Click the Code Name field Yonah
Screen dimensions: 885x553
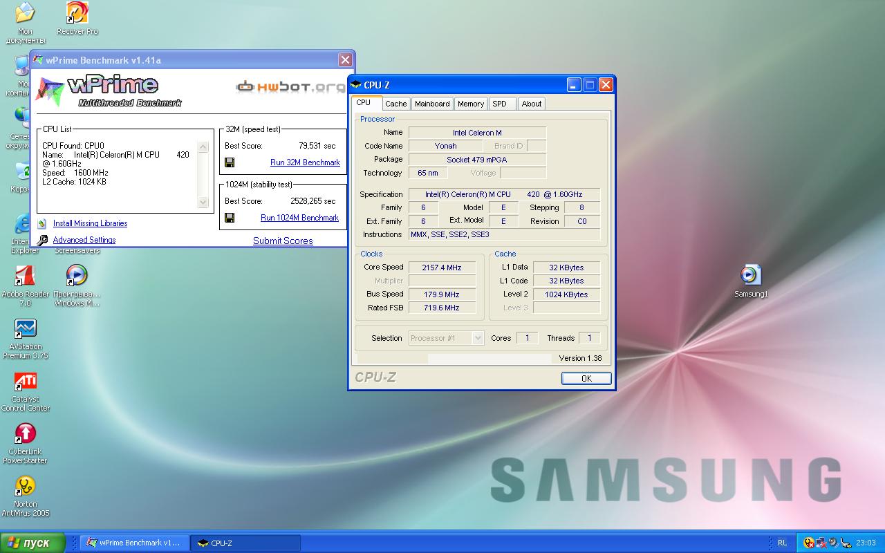click(446, 146)
